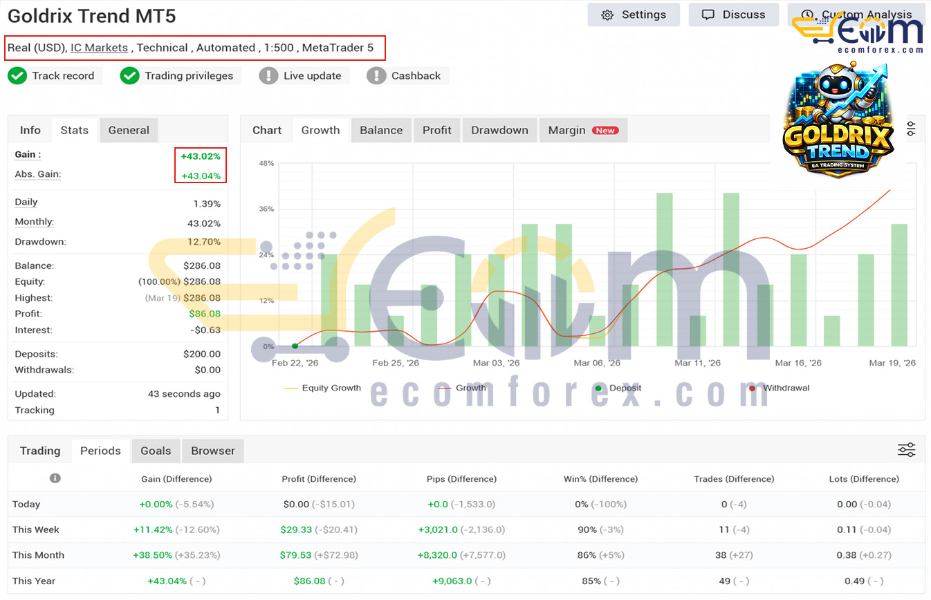The image size is (931, 600).
Task: Switch to the Drawdown chart tab
Action: (499, 130)
